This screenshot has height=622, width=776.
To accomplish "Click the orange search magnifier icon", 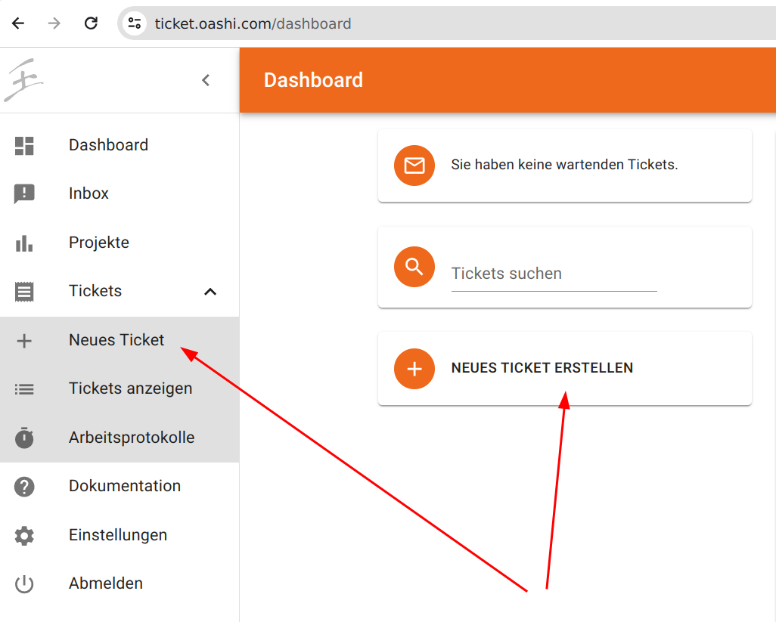I will (414, 266).
